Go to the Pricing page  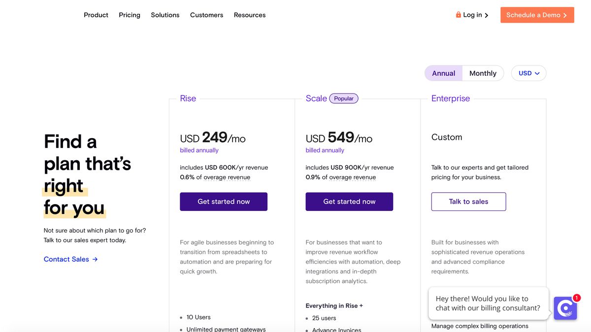click(130, 15)
